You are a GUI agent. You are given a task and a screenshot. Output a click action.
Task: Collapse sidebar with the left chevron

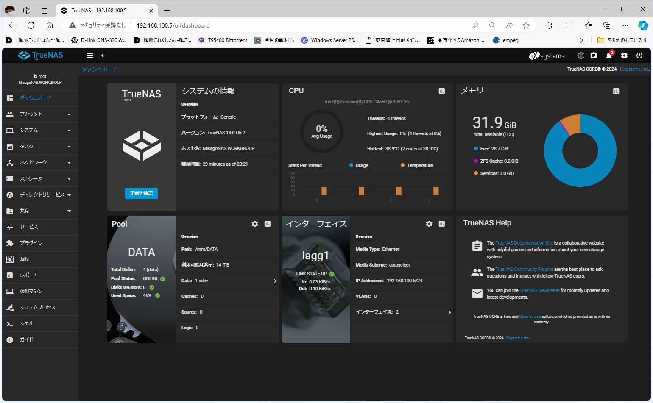point(103,56)
